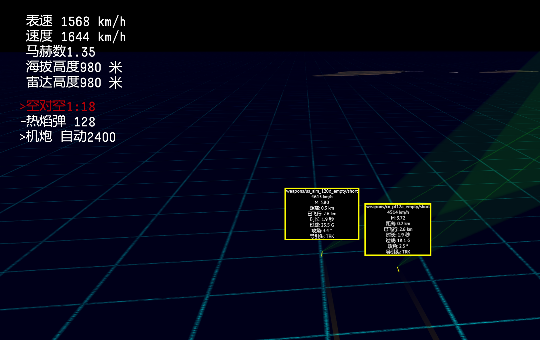The height and width of the screenshot is (340, 540).
Task: Click the green radar scan cone
Action: (x=493, y=150)
